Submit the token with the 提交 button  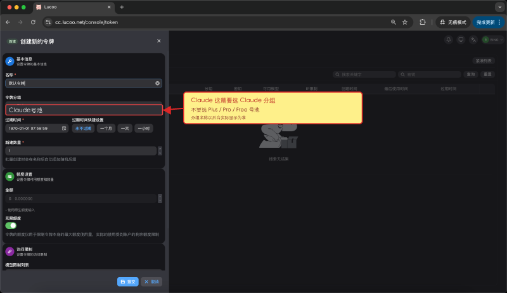pos(128,282)
